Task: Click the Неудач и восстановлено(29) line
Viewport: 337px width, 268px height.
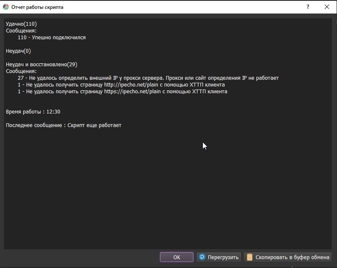Action: coord(41,65)
